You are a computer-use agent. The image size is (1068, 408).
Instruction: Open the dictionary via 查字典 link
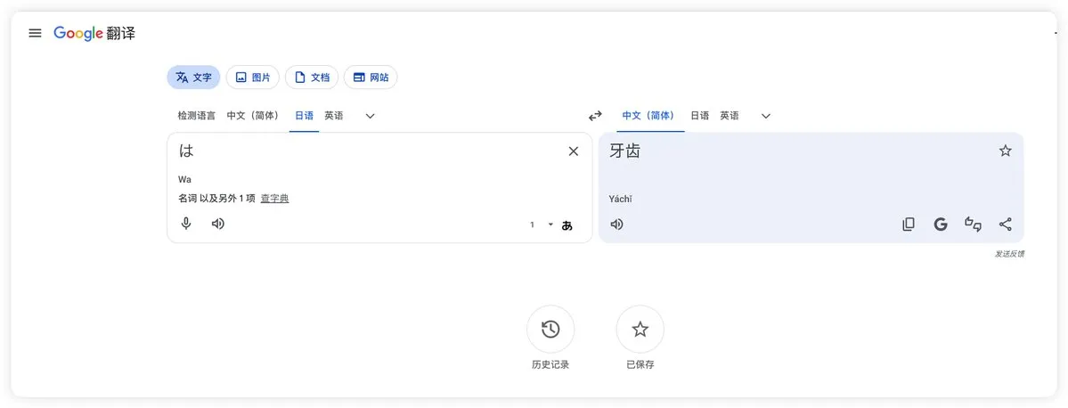(x=274, y=199)
